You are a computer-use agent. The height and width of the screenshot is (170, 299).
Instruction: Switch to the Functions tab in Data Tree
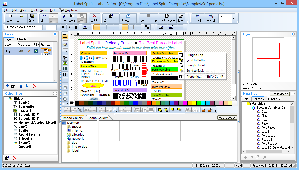pos(274,99)
